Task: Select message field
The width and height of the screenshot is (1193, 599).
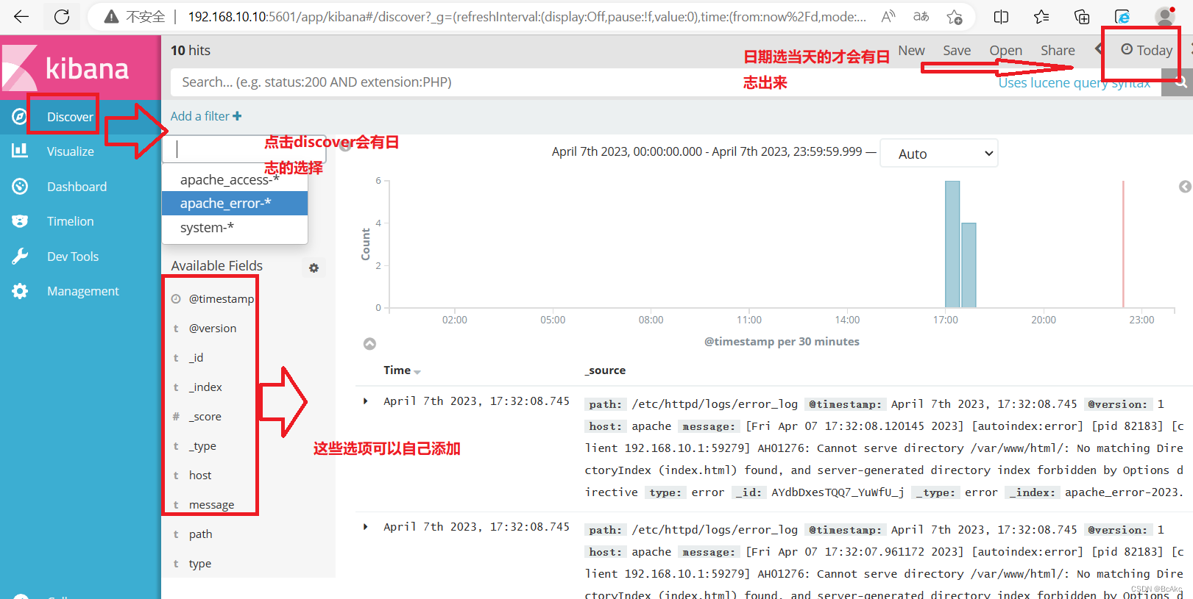Action: click(x=211, y=505)
